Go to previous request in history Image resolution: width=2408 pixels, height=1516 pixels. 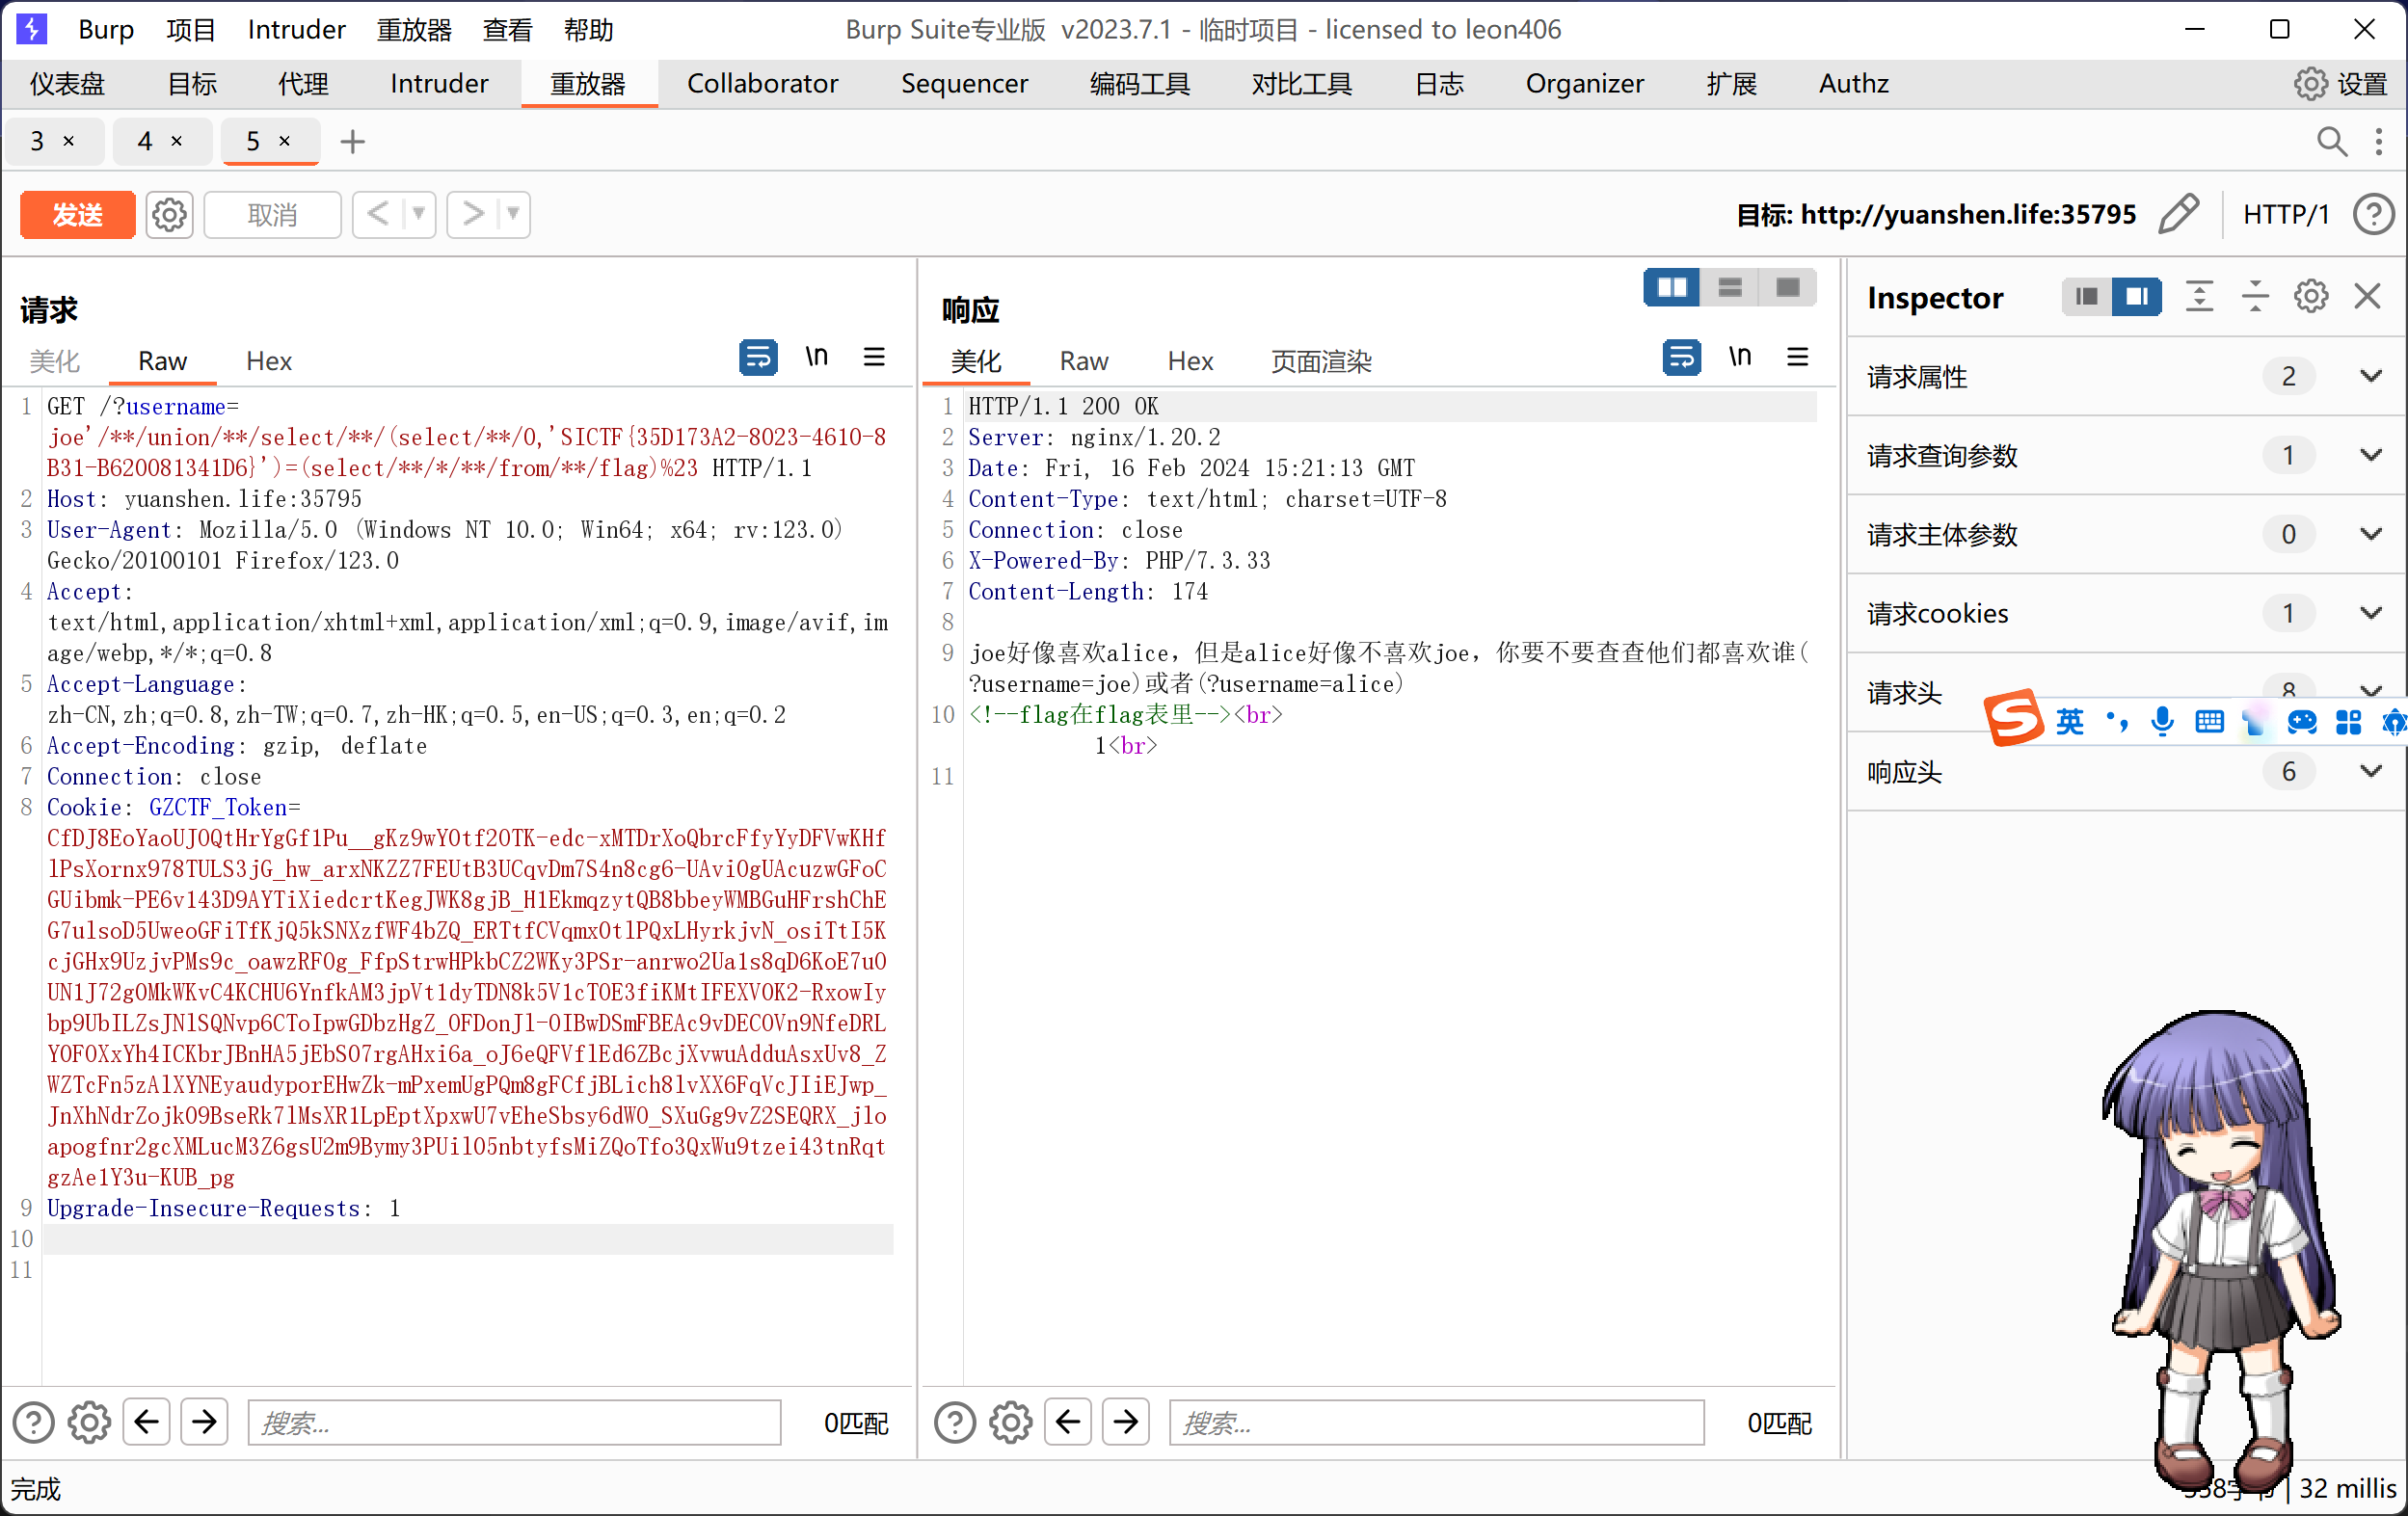pos(377,214)
